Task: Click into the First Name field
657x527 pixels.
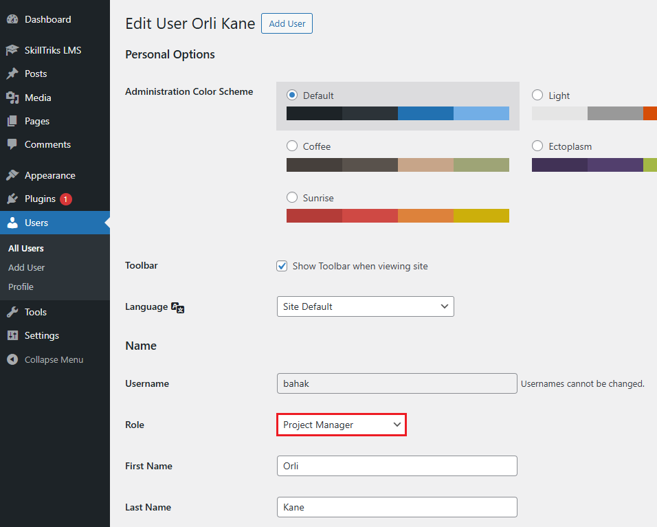Action: coord(397,466)
